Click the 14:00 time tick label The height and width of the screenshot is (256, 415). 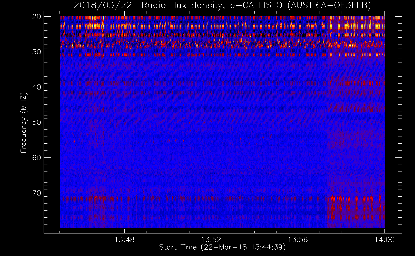click(x=384, y=240)
